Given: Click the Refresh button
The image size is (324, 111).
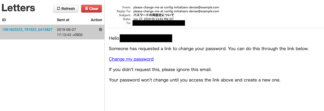Looking at the screenshot, I should 66,9.
